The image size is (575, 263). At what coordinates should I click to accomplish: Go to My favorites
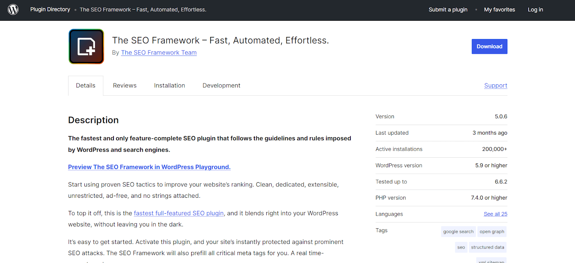(499, 10)
